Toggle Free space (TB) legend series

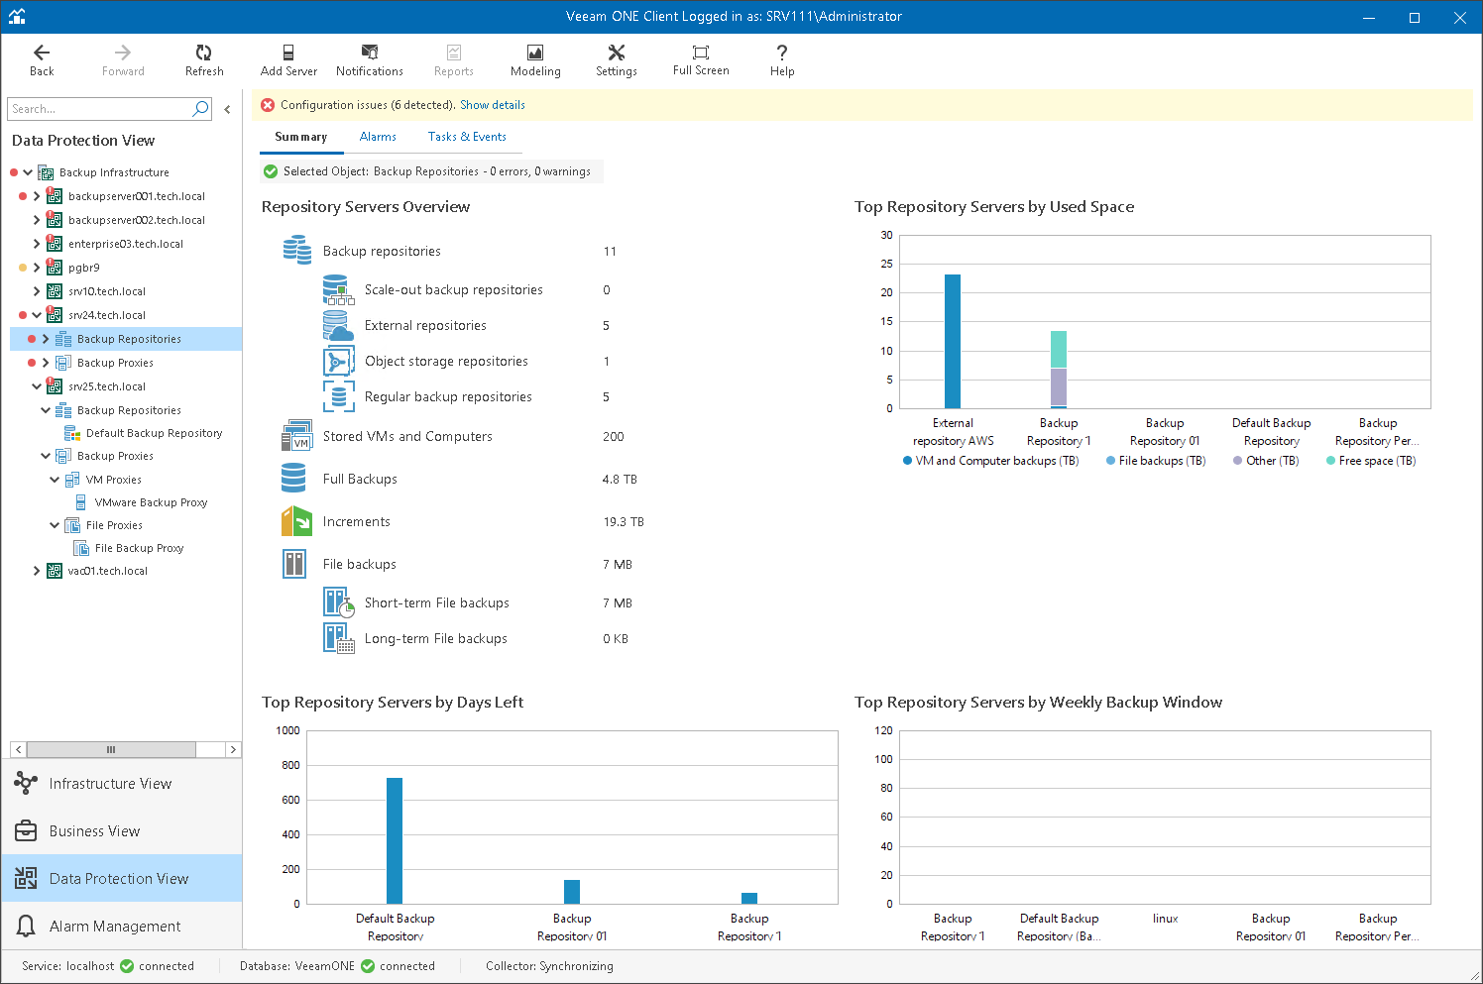(1371, 461)
